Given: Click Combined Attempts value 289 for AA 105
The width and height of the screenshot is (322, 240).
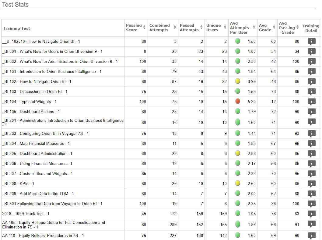Looking at the screenshot, I should 173,225.
